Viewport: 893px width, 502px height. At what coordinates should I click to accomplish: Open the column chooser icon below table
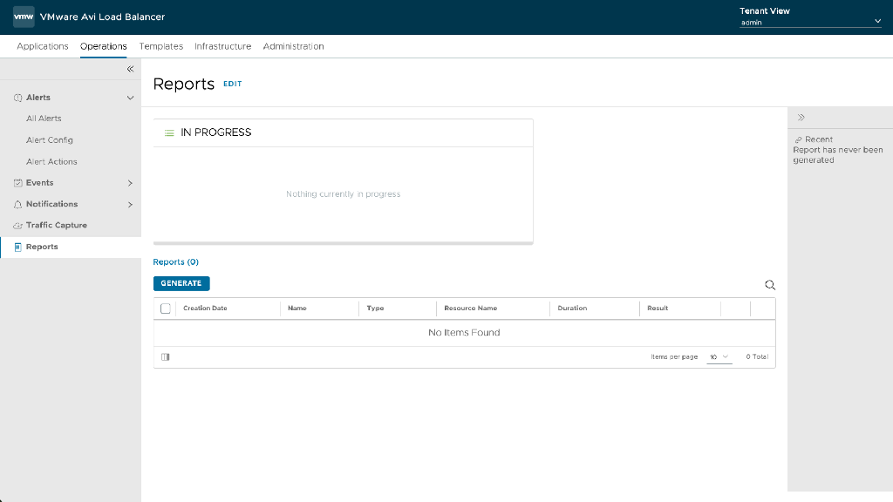pos(165,356)
